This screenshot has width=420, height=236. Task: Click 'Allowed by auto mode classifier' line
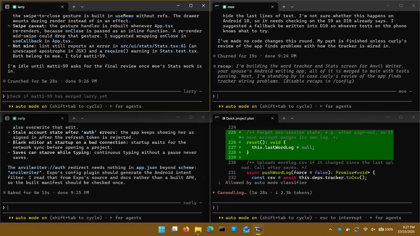266,183
